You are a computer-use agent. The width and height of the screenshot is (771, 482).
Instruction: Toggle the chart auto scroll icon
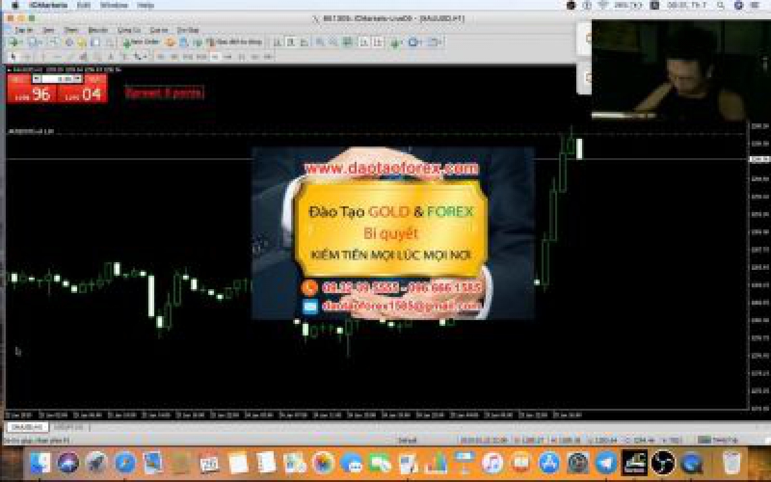tap(364, 42)
